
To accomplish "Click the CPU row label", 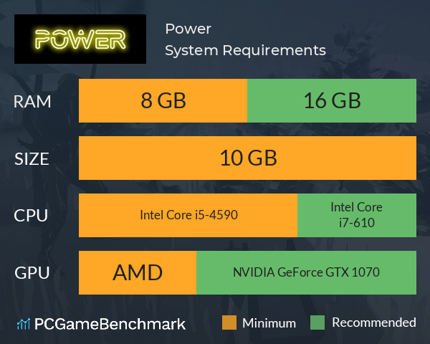I will (x=31, y=216).
